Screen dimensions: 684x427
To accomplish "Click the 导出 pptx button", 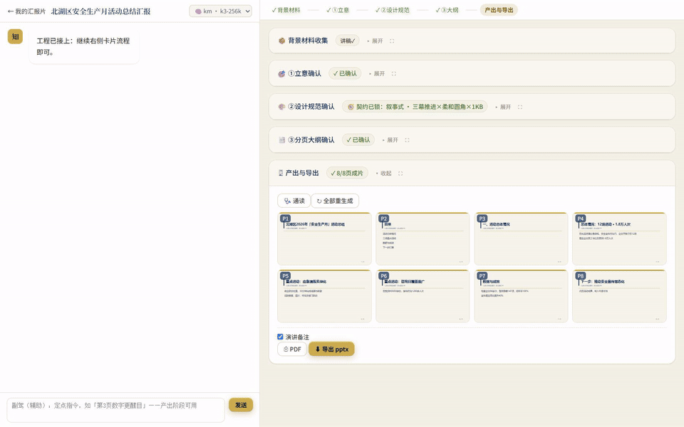I will 331,349.
